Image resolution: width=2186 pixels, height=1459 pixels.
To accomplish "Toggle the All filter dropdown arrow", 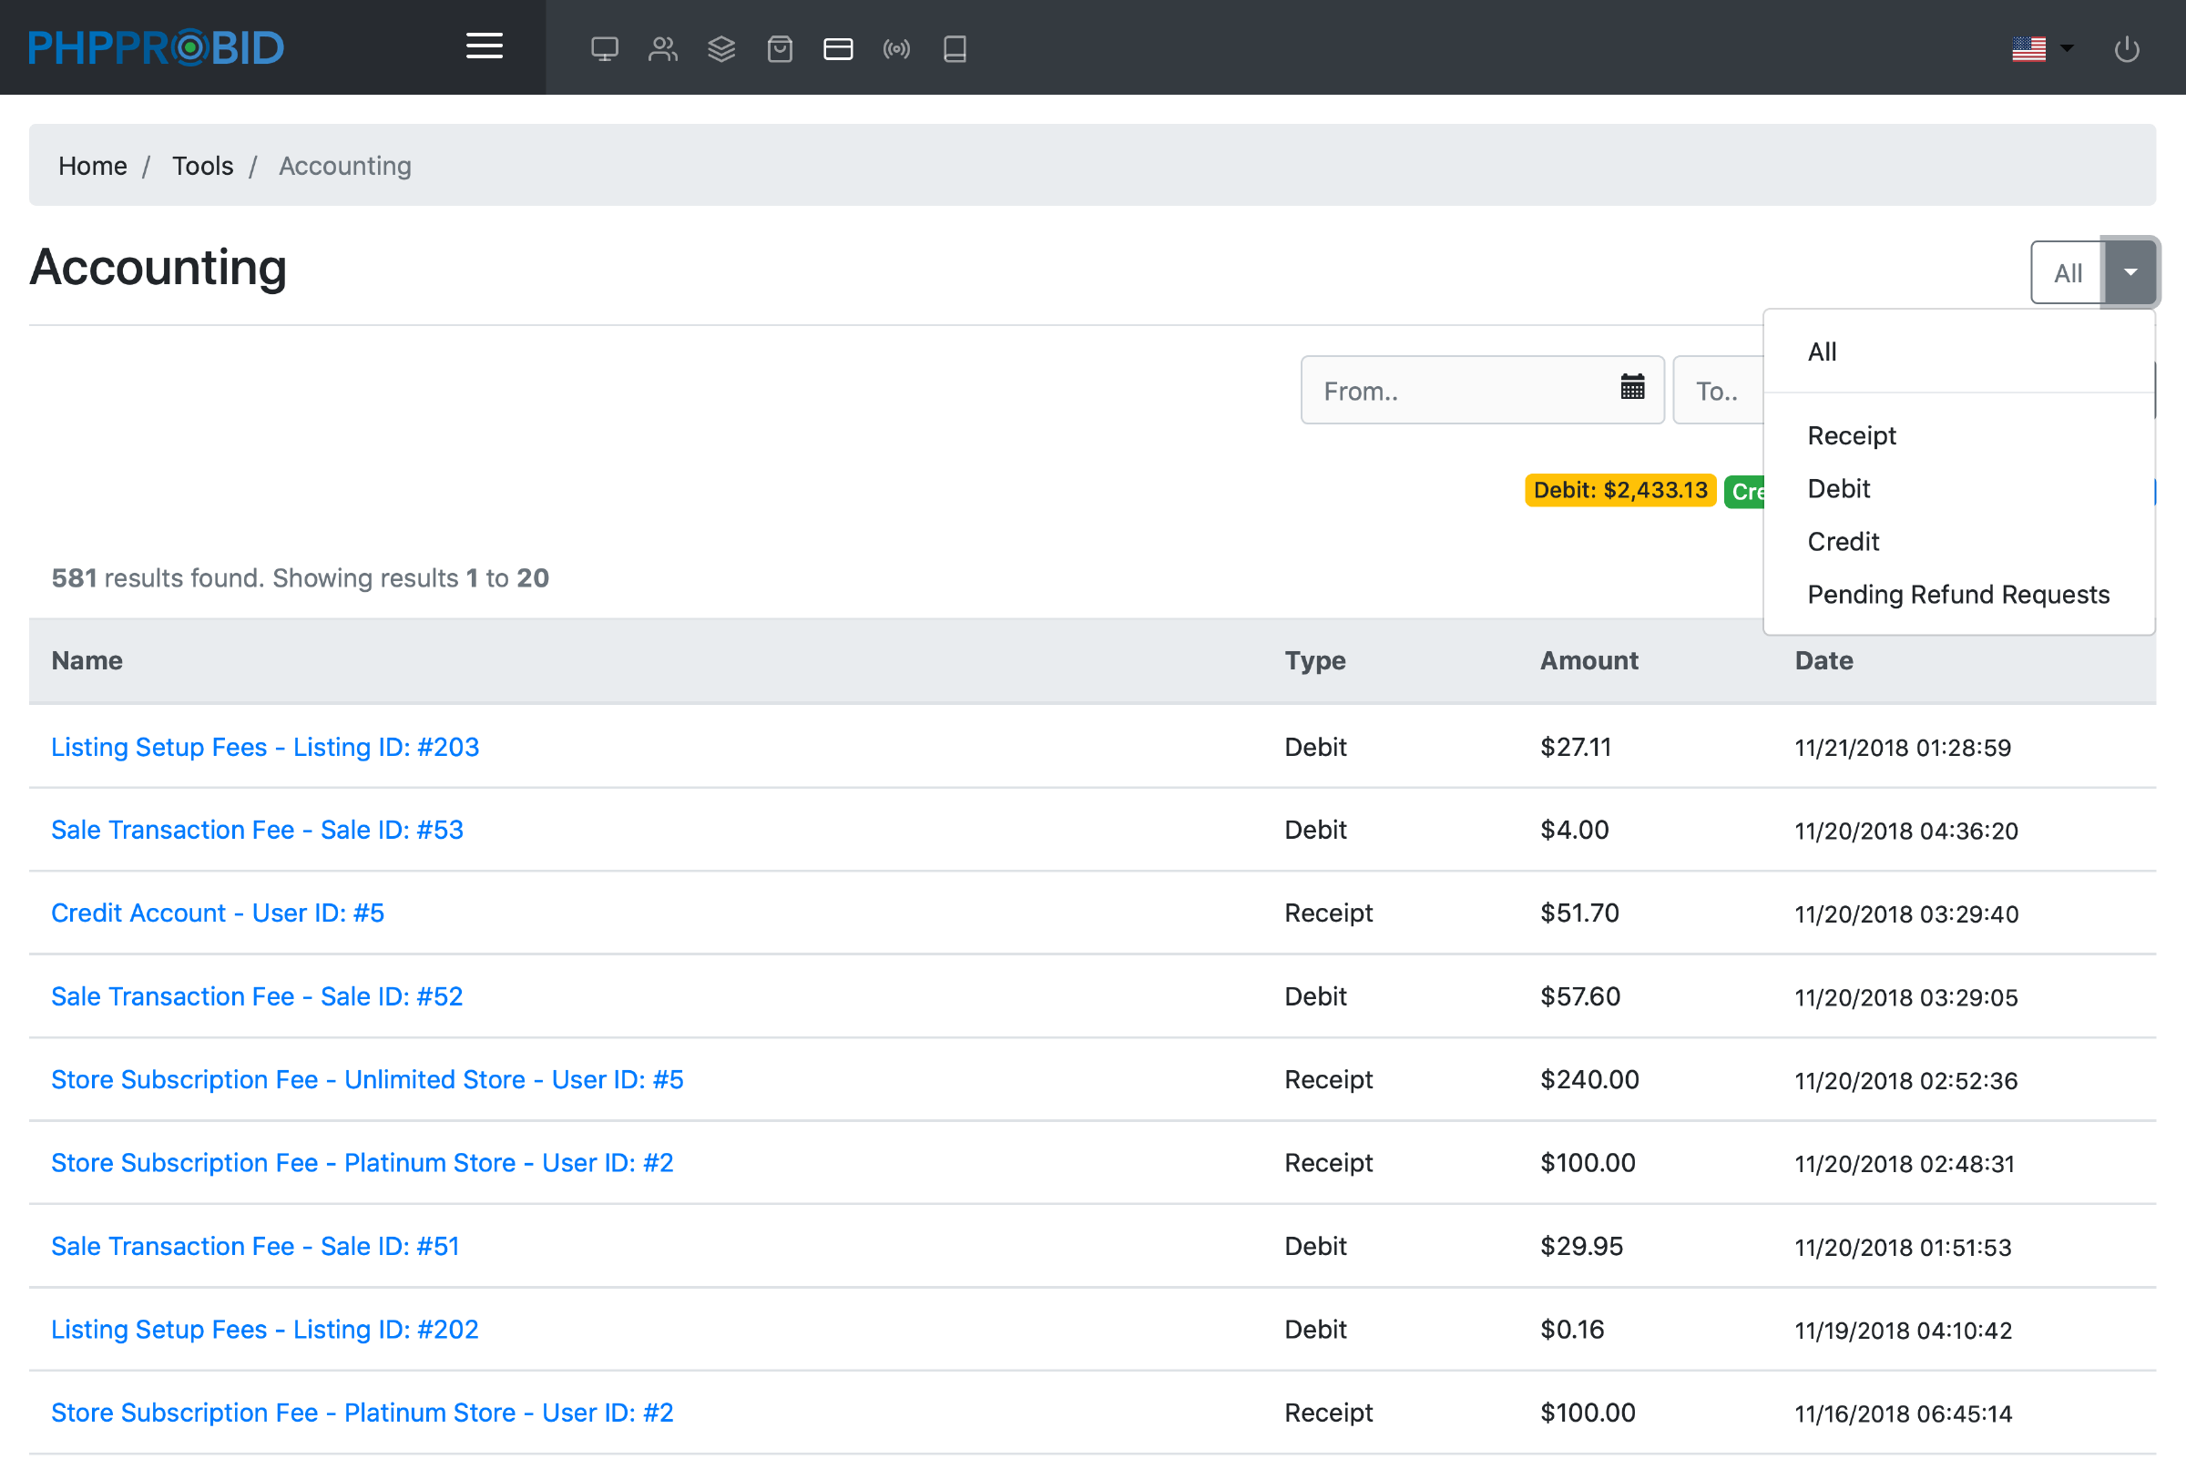I will (2130, 271).
